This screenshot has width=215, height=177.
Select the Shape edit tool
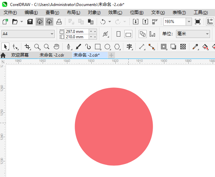pos(15,47)
